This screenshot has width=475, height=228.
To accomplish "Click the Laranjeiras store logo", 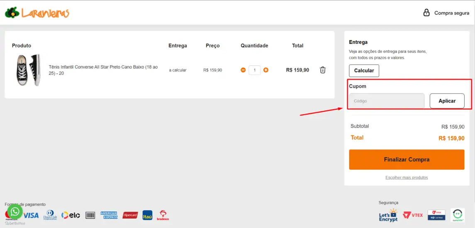I will coord(37,13).
